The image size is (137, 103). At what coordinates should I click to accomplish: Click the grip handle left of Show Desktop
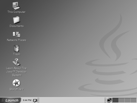(105, 100)
